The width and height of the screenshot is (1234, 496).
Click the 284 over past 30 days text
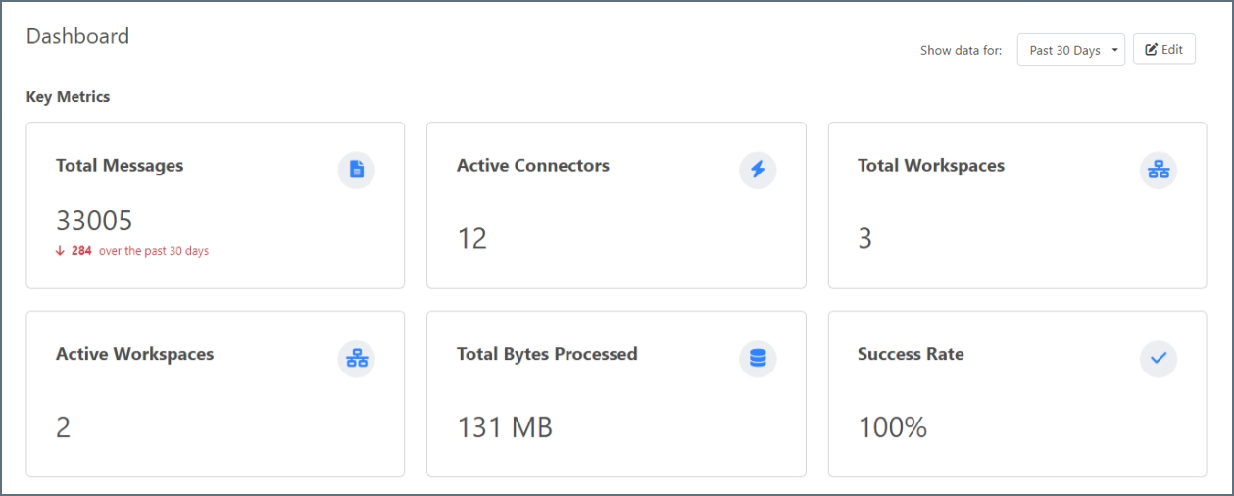[140, 251]
